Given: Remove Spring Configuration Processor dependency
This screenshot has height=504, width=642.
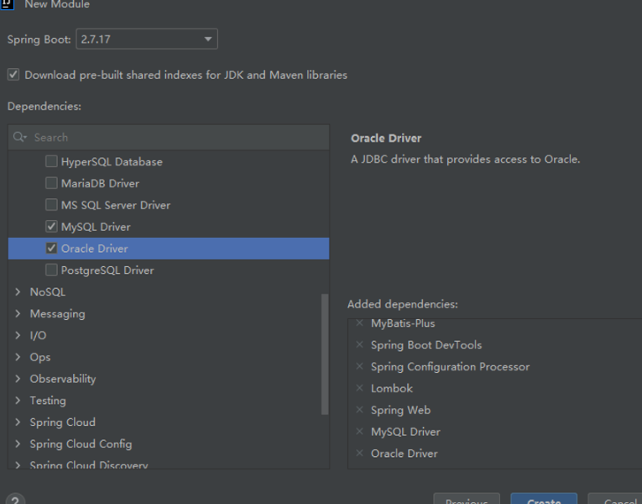Looking at the screenshot, I should coord(360,367).
